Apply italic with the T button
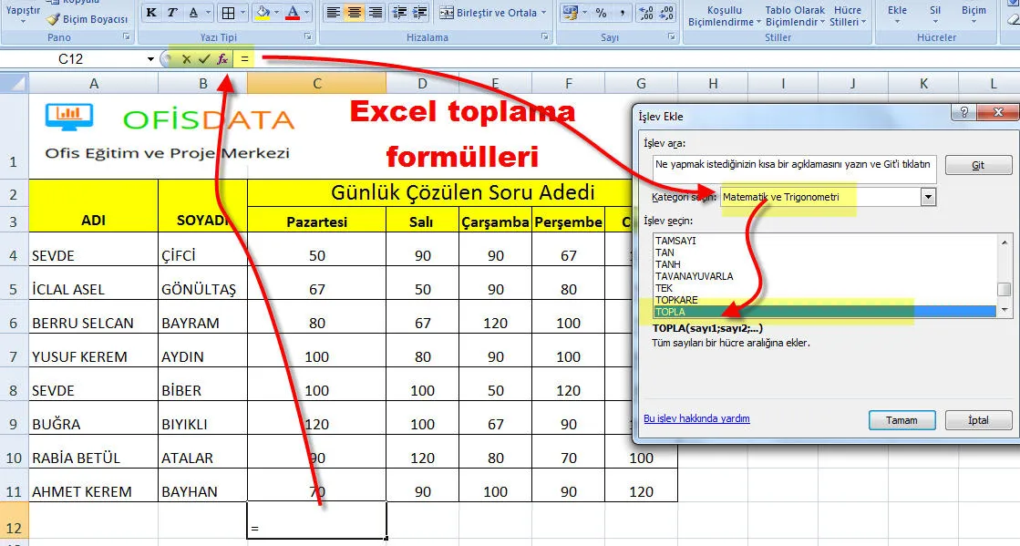 click(172, 13)
